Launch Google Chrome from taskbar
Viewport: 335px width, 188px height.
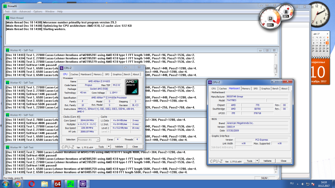pyautogui.click(x=18, y=184)
